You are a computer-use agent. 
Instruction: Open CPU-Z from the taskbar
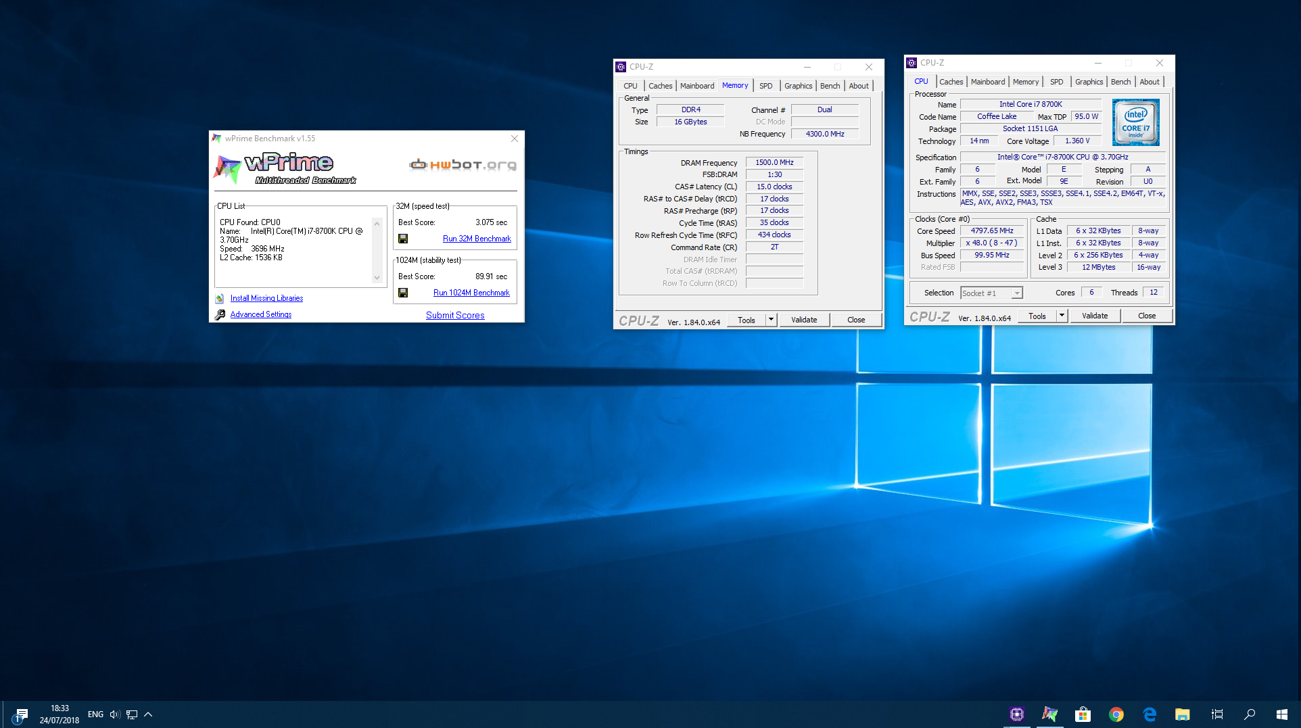pos(1016,714)
